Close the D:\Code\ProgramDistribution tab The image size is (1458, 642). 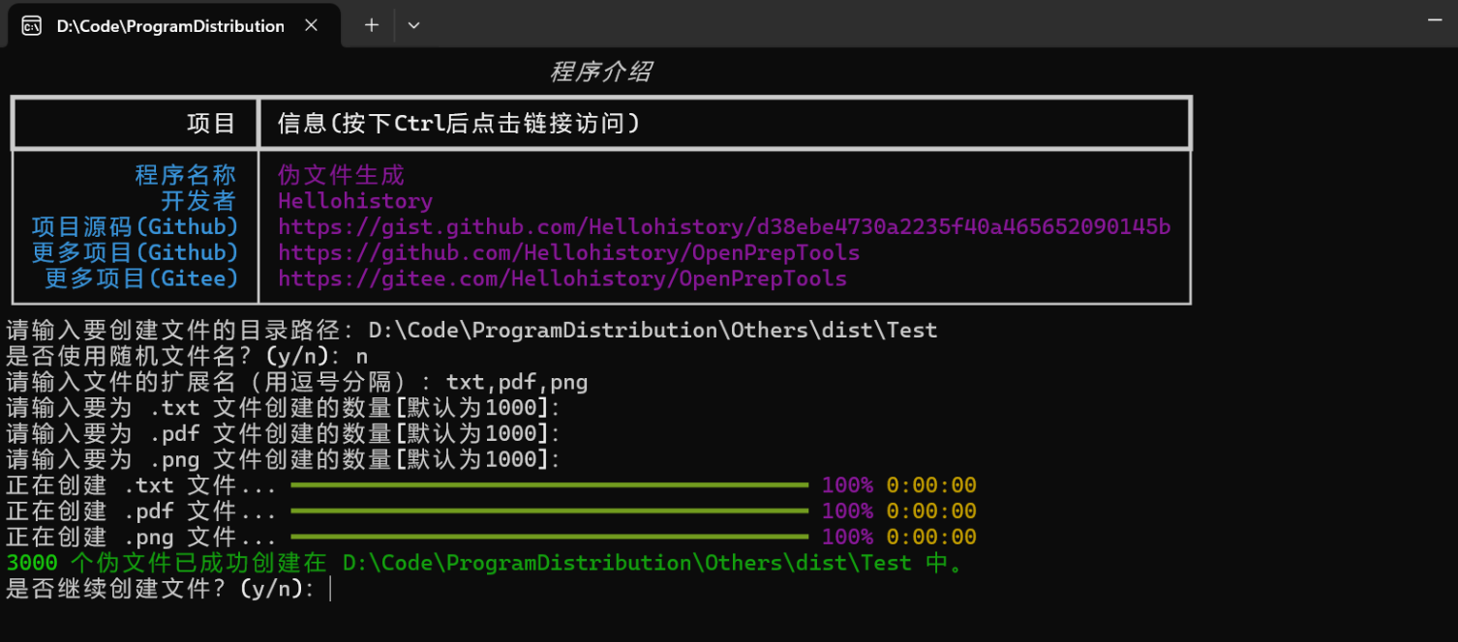[x=311, y=26]
